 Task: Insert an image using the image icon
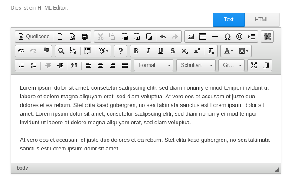click(191, 37)
